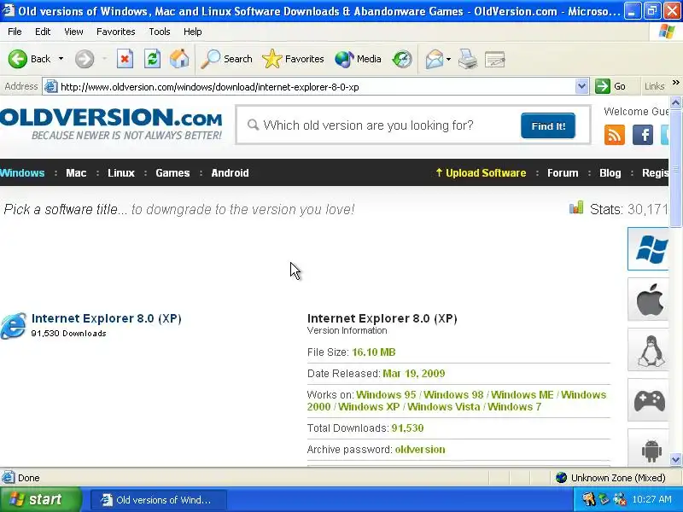
Task: Click the Find It! button
Action: 548,125
